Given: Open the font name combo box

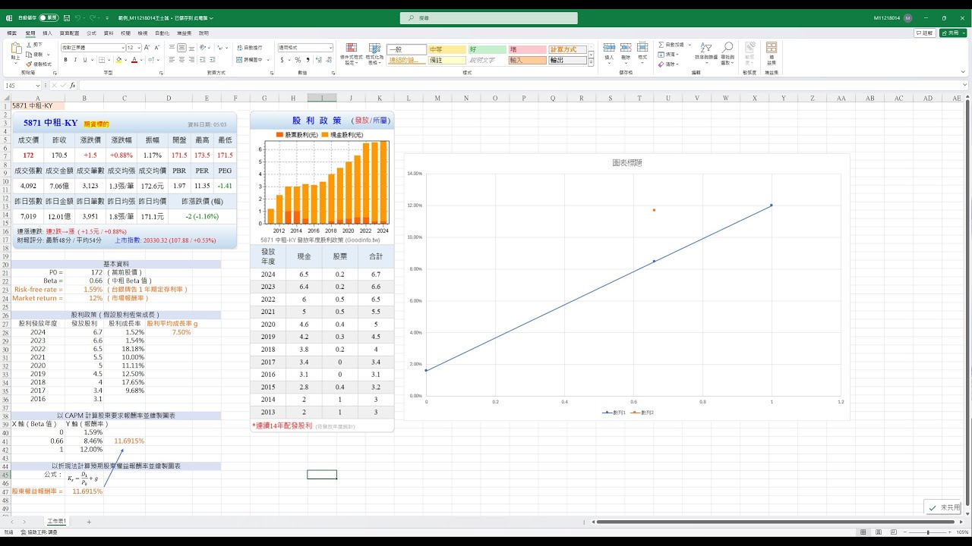Looking at the screenshot, I should pos(93,48).
